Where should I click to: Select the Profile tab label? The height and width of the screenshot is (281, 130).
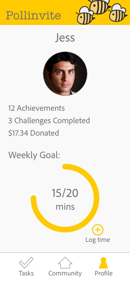(104, 273)
